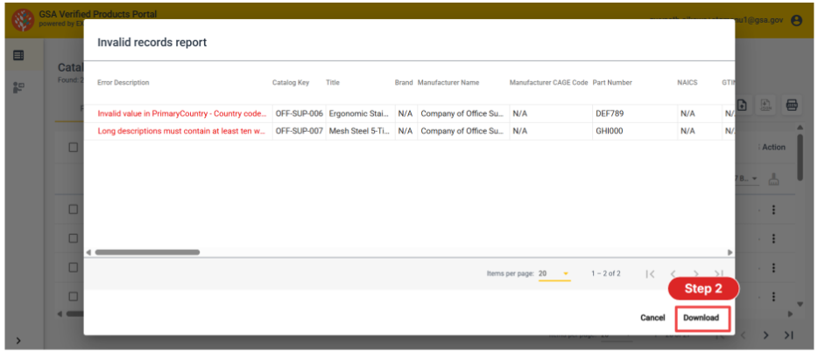The image size is (818, 352).
Task: Click the manufacturer name cell in the GHI000 row
Action: pos(462,131)
